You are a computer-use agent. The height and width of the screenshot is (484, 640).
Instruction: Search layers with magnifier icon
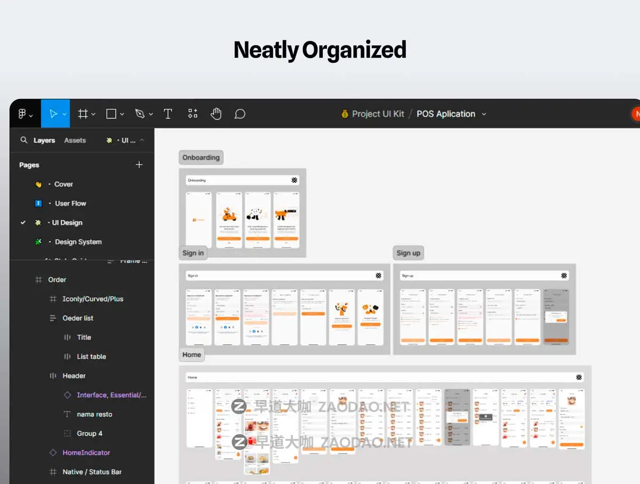(23, 140)
